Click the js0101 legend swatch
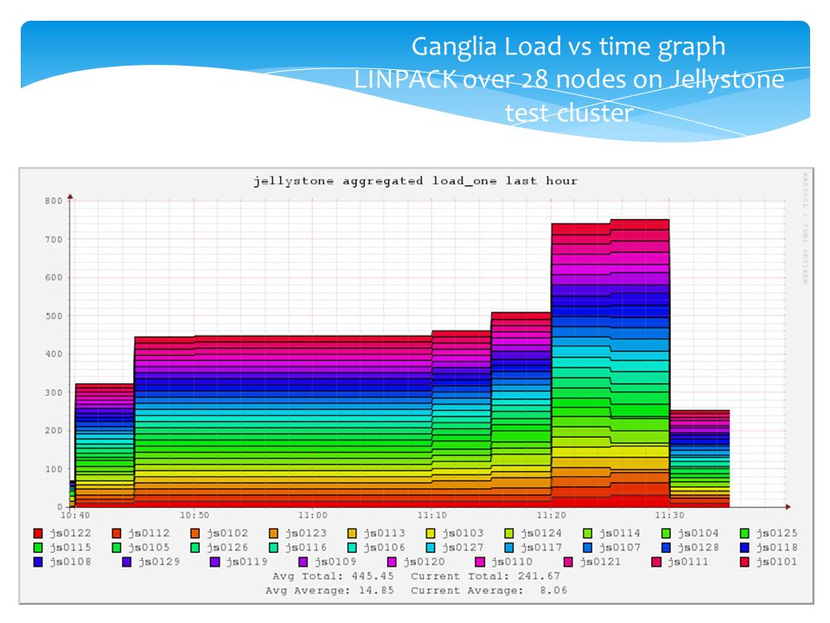830x623 pixels. [744, 562]
